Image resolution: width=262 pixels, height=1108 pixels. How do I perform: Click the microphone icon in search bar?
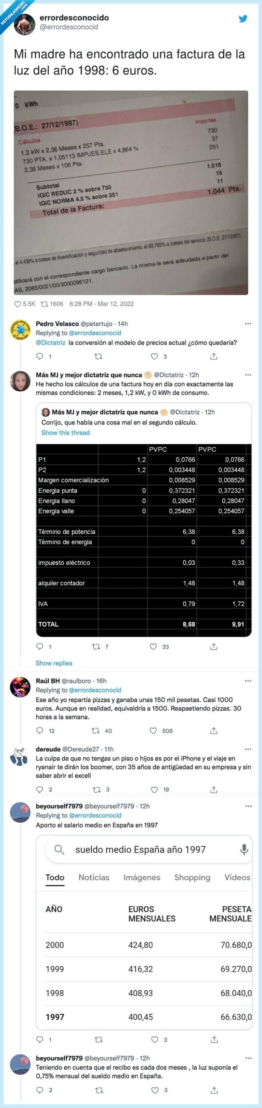tap(244, 849)
